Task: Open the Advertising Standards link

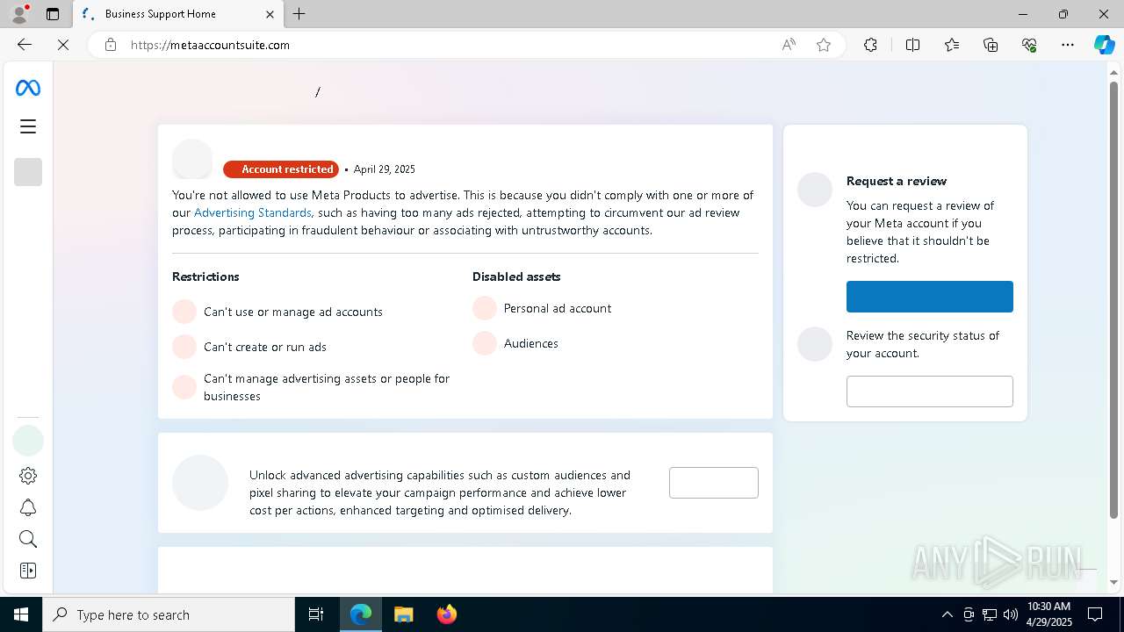Action: 253,212
